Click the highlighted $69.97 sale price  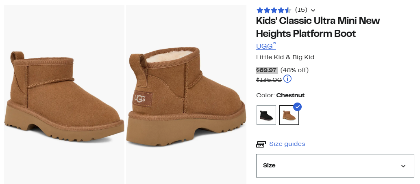266,70
